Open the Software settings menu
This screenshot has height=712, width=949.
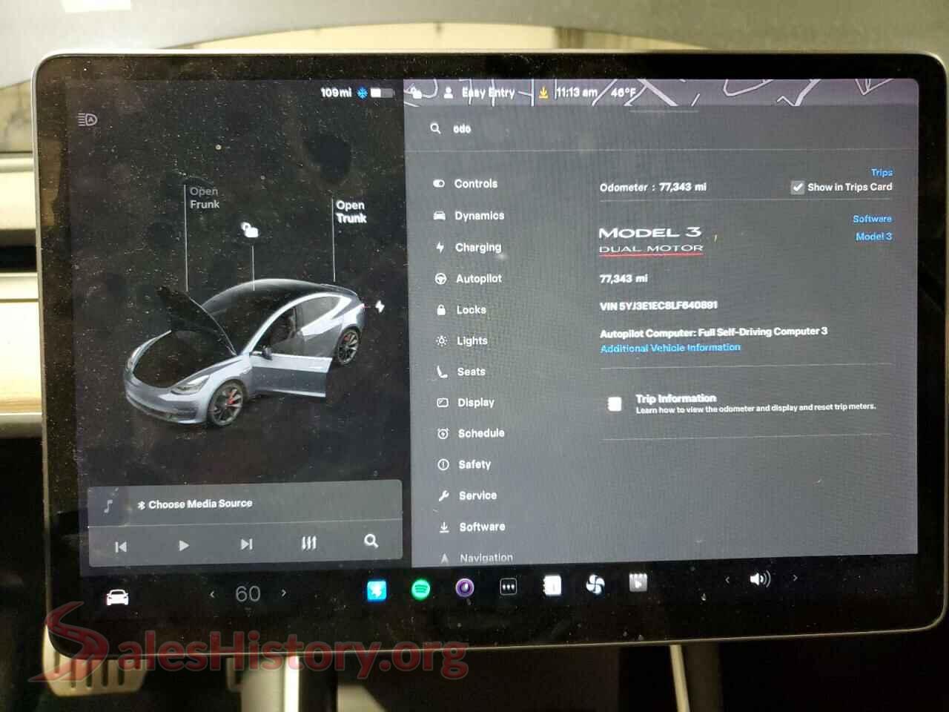pos(472,527)
